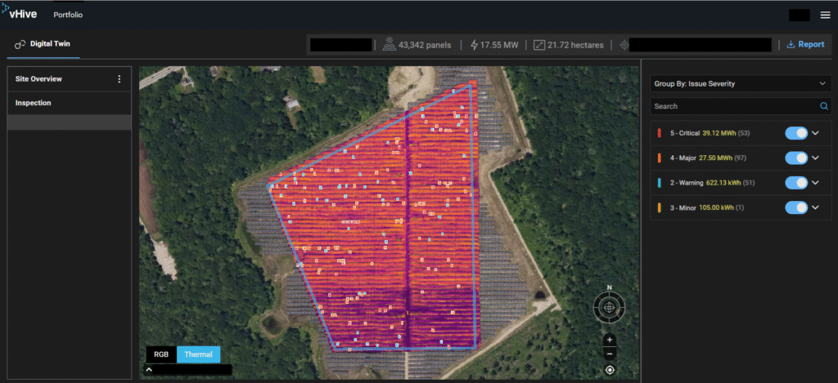838x383 pixels.
Task: Switch map to RGB view
Action: [x=161, y=354]
